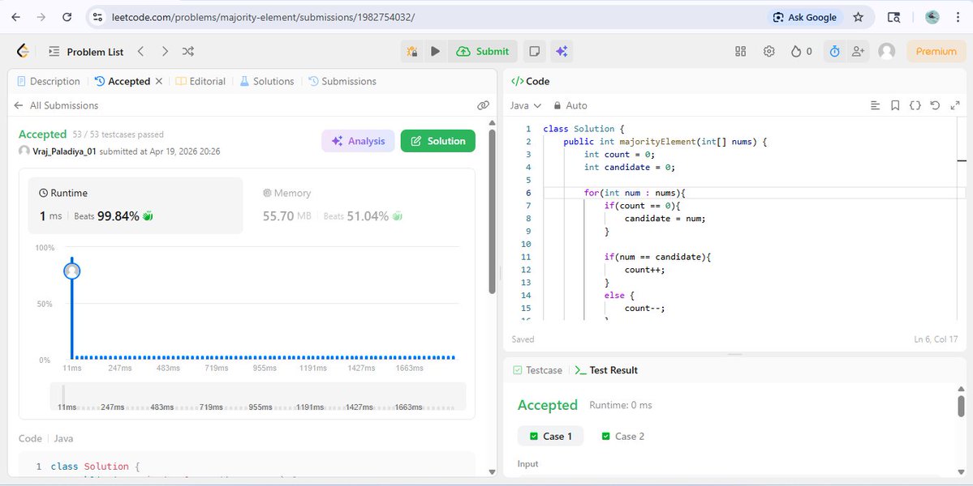Click the Premium button
Screen dimensions: 973x486
[x=936, y=51]
